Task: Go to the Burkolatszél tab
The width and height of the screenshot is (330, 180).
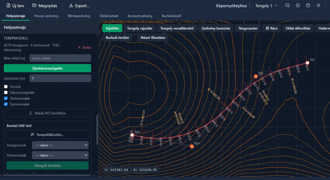Action: pyautogui.click(x=171, y=16)
